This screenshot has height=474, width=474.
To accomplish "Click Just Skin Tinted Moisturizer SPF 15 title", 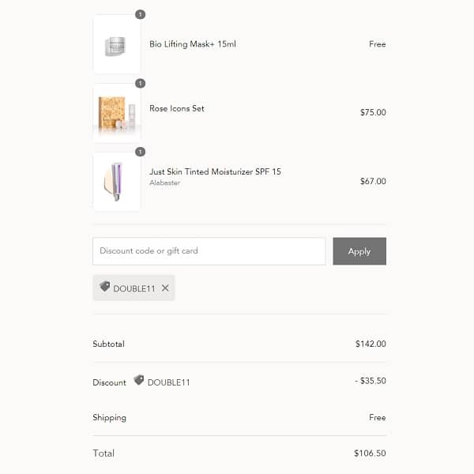I will [x=215, y=171].
